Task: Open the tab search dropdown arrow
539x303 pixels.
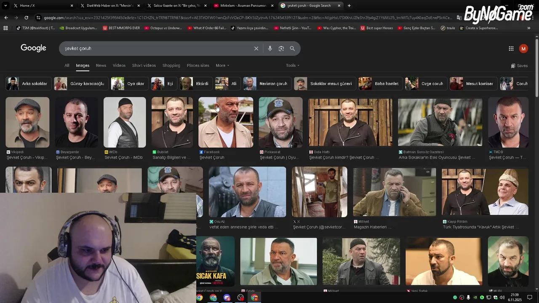Action: (x=5, y=5)
